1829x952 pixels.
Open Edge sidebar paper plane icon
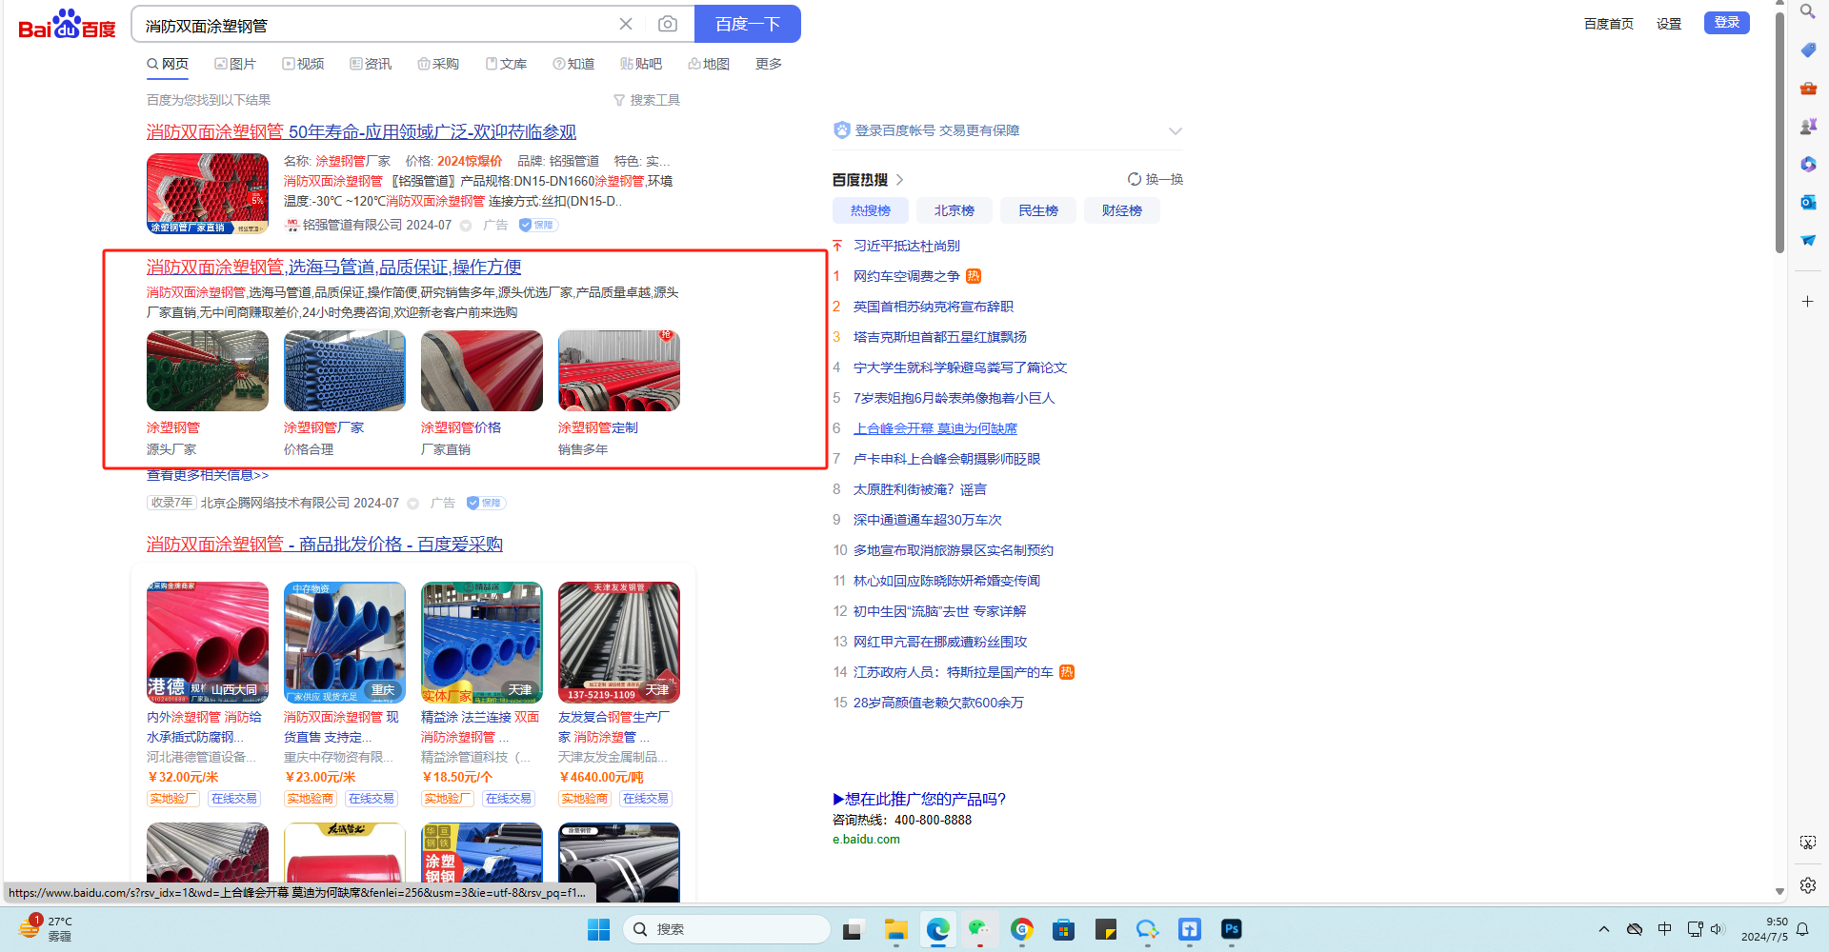pos(1808,240)
